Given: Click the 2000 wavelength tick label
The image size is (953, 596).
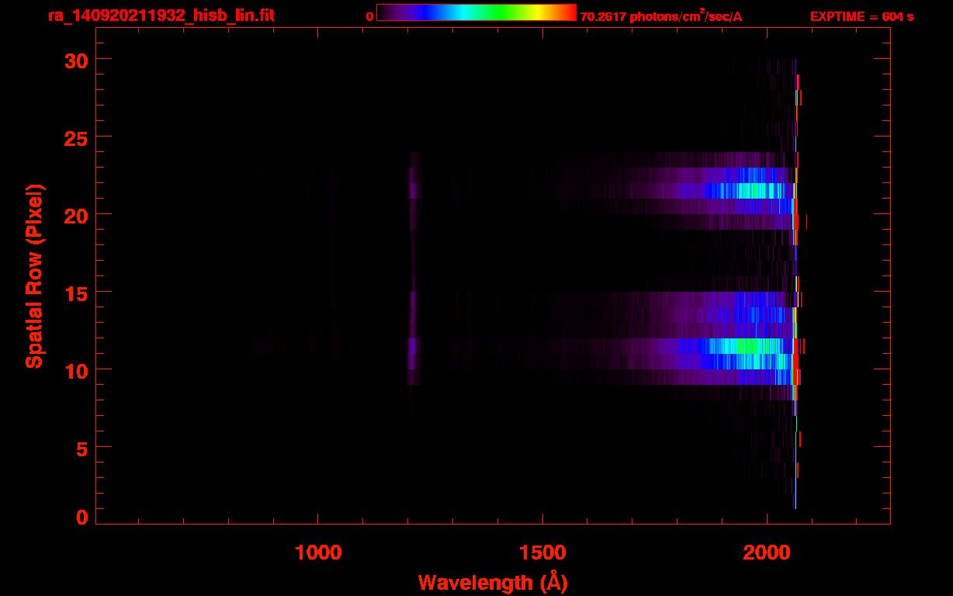Looking at the screenshot, I should [x=767, y=553].
